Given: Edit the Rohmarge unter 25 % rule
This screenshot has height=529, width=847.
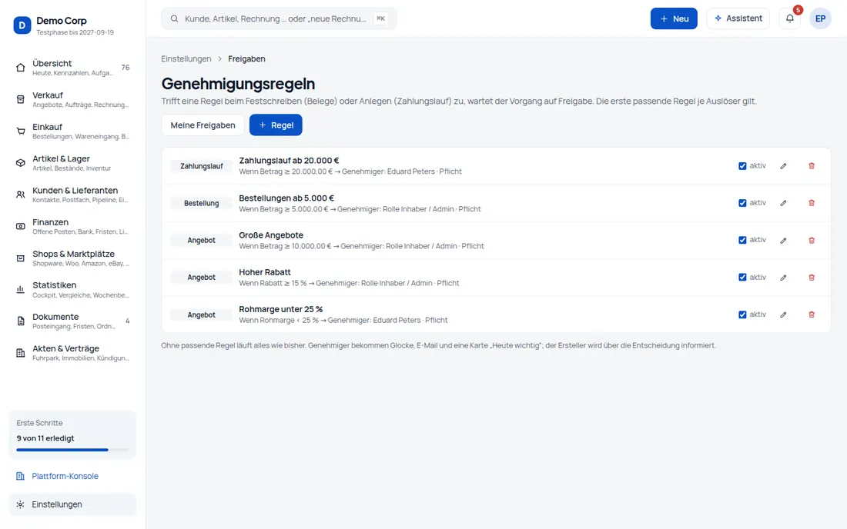Looking at the screenshot, I should pos(783,315).
